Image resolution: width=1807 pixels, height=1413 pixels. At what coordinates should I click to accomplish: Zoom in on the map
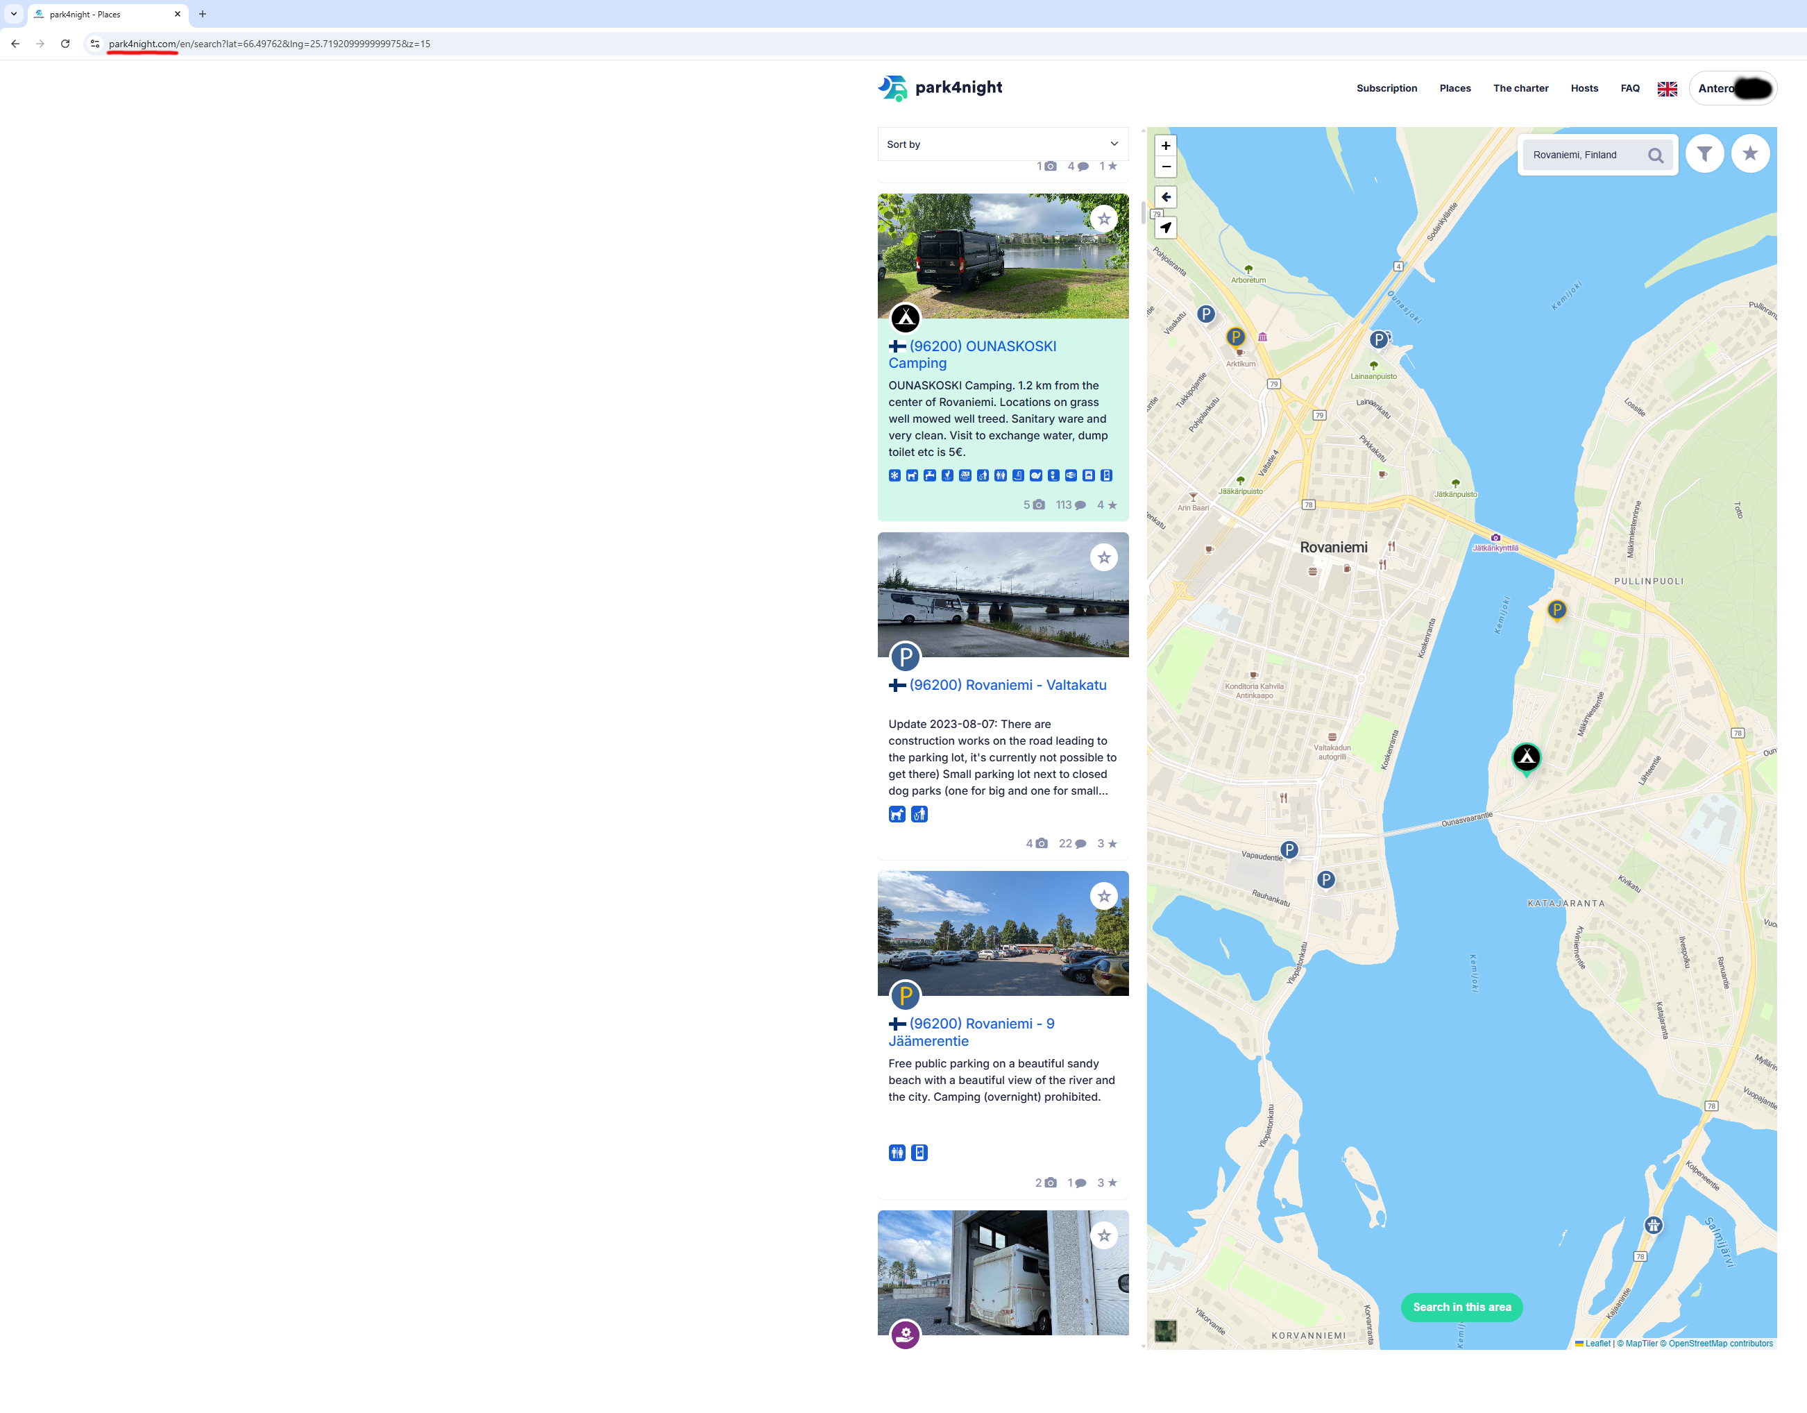1165,146
